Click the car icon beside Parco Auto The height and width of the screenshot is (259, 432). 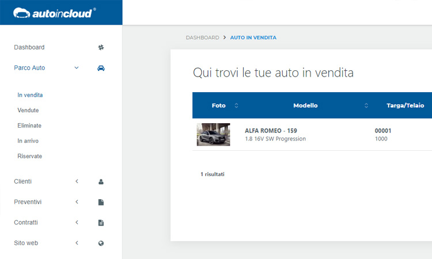coord(101,68)
